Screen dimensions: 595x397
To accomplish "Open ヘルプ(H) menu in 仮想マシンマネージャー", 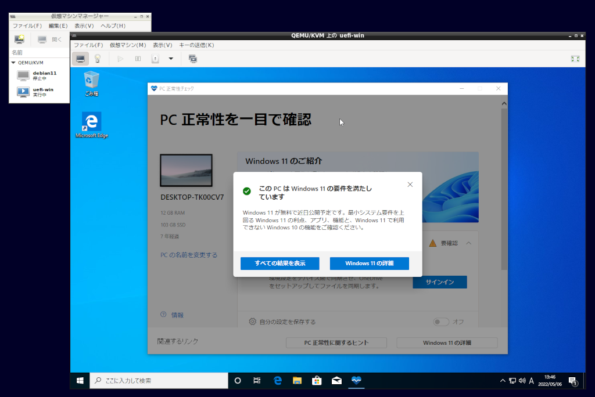I will 113,26.
